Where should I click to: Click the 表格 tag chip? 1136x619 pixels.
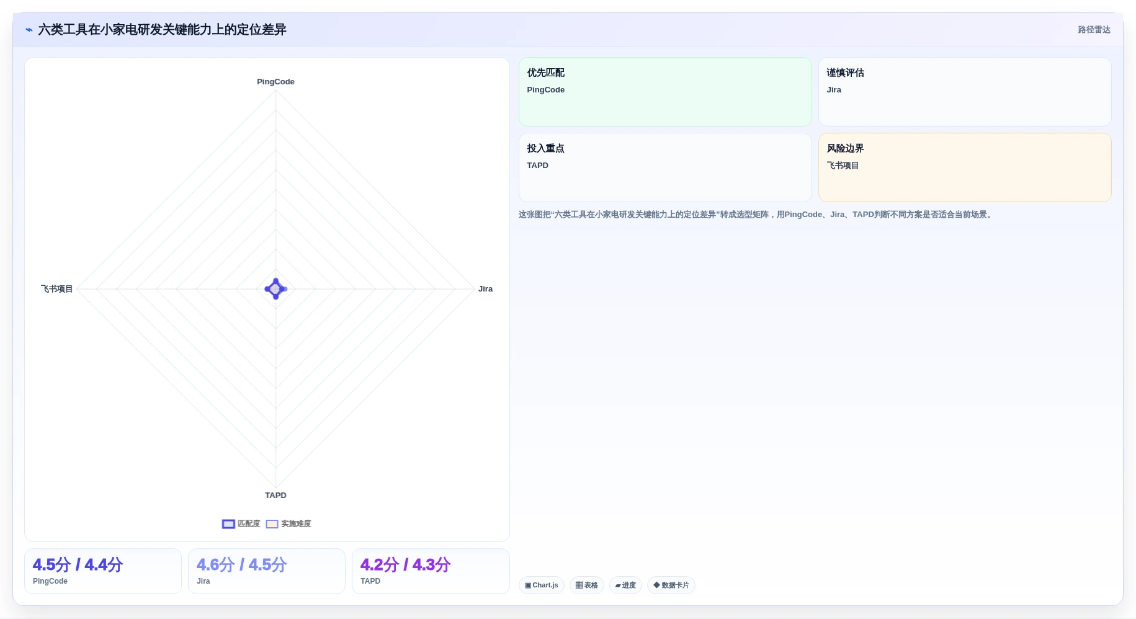pos(586,586)
